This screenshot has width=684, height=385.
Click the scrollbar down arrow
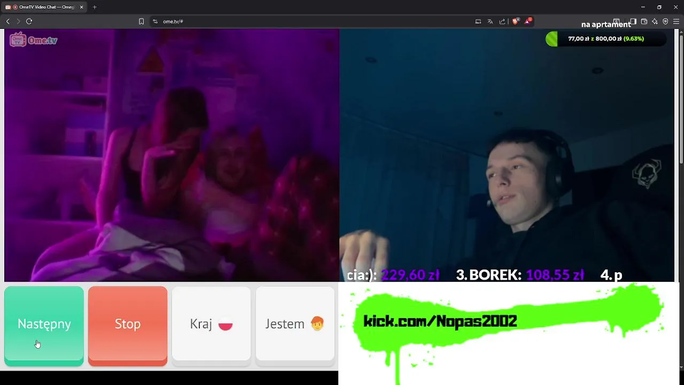click(x=681, y=367)
